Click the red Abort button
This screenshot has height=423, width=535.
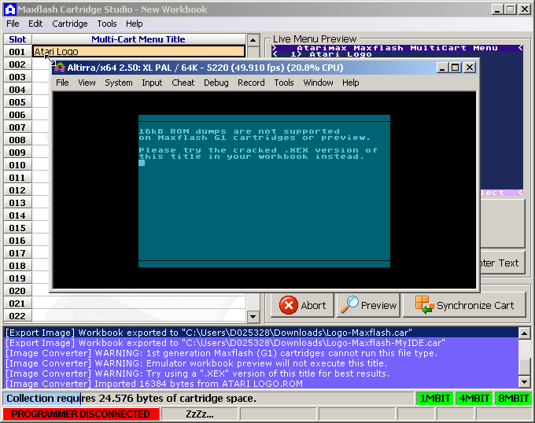click(302, 305)
